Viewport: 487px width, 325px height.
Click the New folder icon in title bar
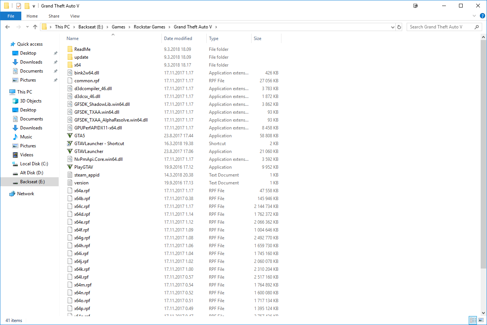click(x=27, y=6)
